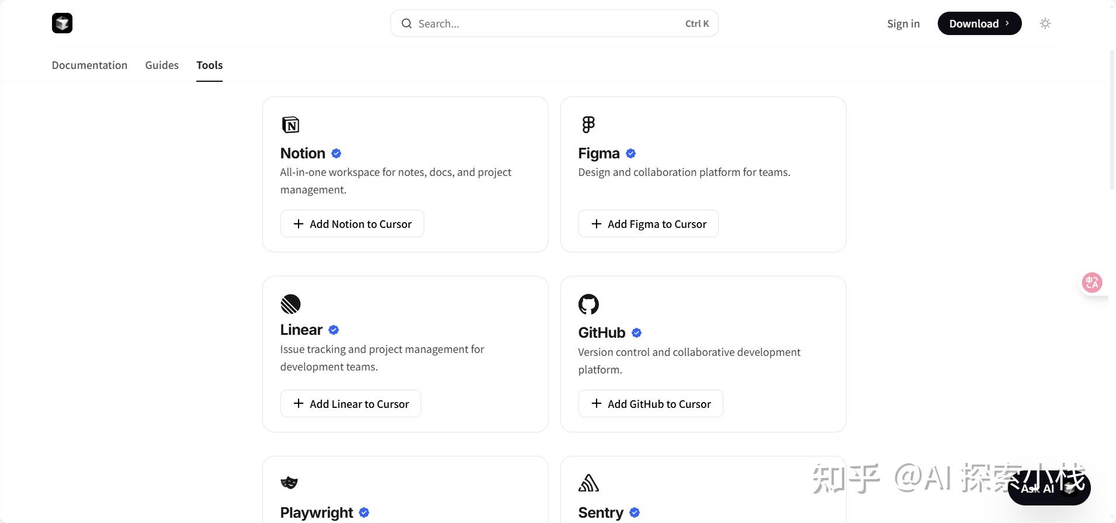This screenshot has height=523, width=1116.
Task: Open the Documentation tab
Action: (x=89, y=65)
